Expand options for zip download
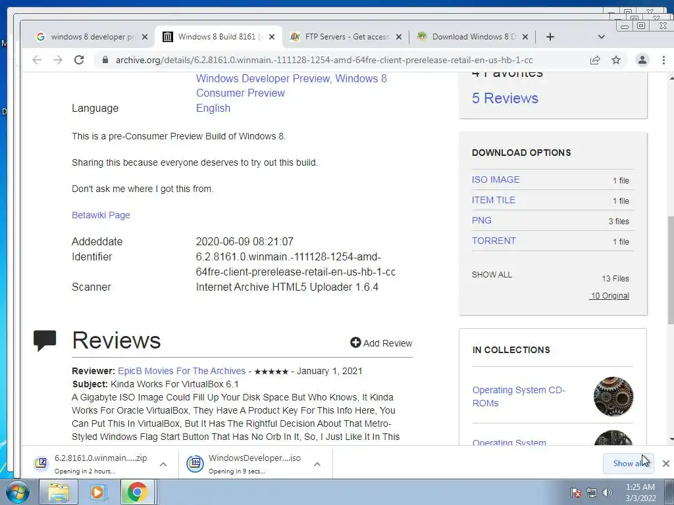 pos(163,464)
